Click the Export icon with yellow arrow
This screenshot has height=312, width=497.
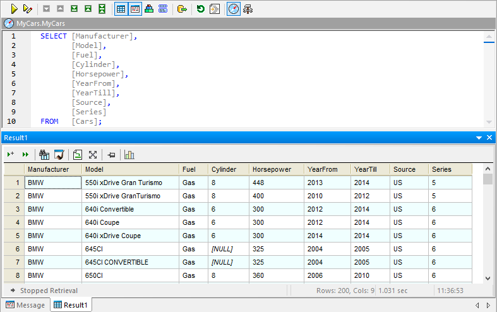[x=182, y=9]
